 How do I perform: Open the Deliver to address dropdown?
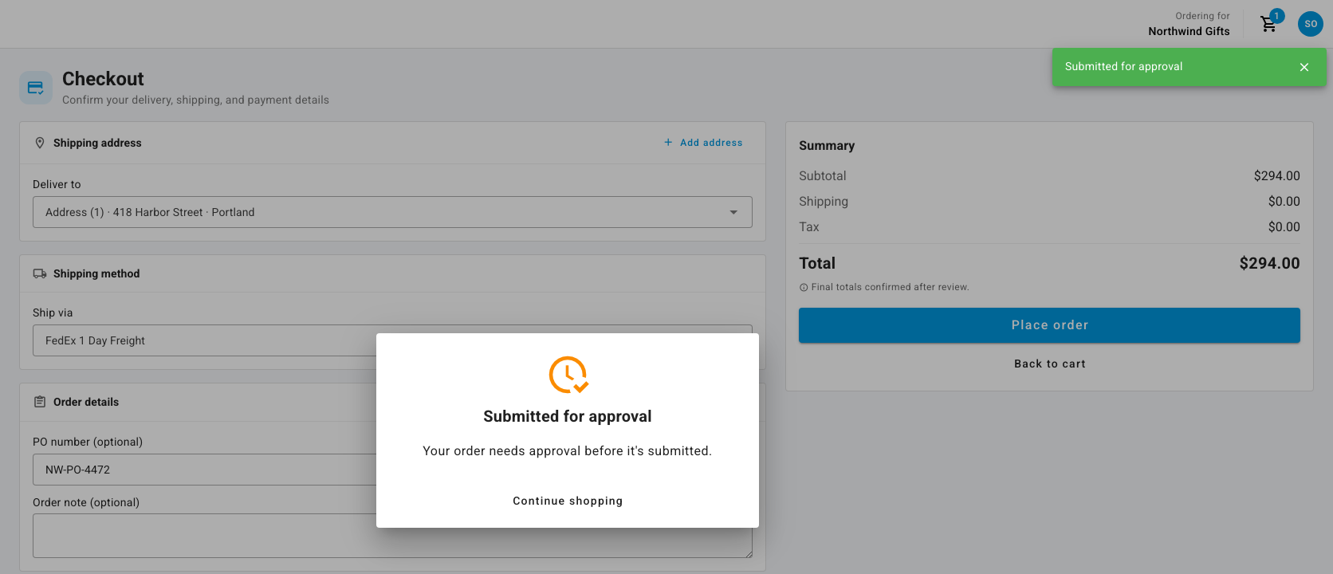click(x=392, y=212)
